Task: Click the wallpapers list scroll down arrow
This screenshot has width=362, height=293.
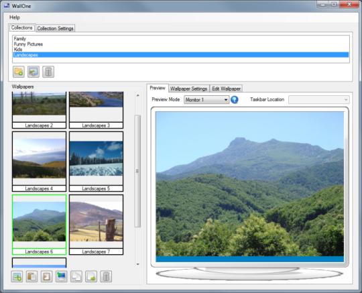Action: (138, 264)
